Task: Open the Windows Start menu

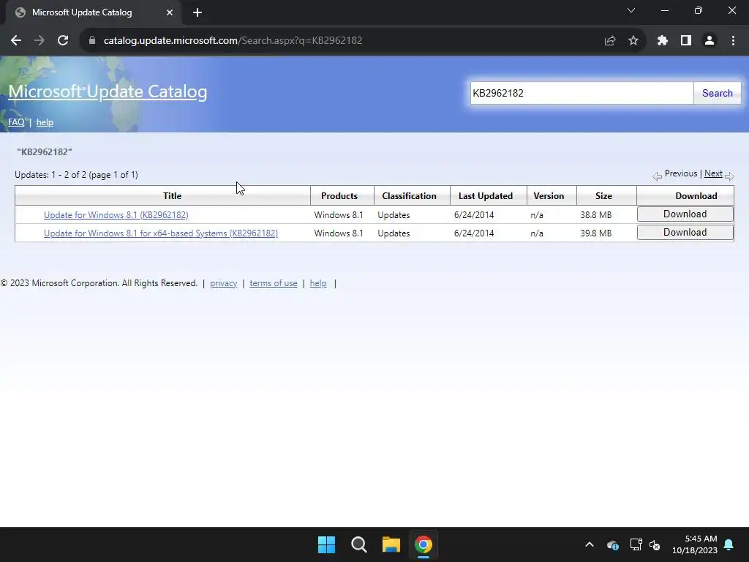Action: pyautogui.click(x=327, y=544)
